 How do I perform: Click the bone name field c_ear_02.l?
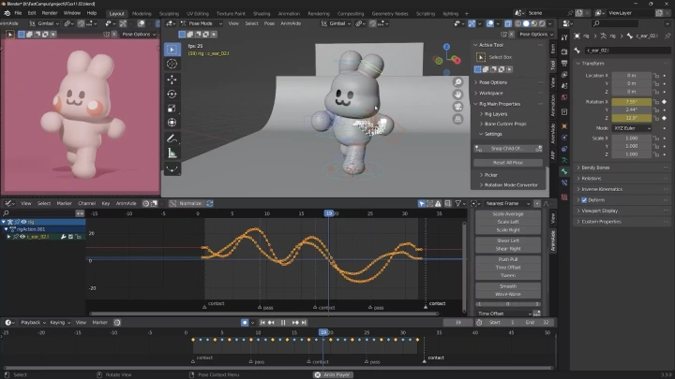(627, 51)
